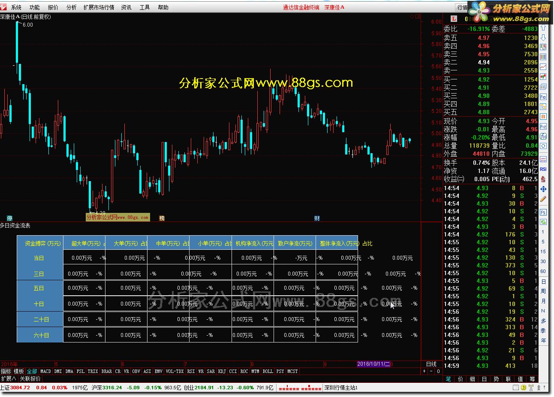Click the down arrow page-down icon in right sidebar
554x397 pixels.
[543, 37]
